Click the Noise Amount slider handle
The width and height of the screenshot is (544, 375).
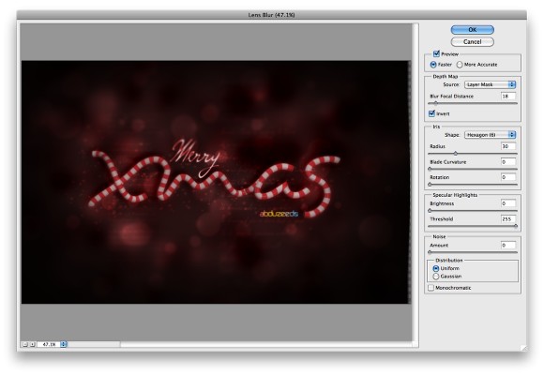click(x=430, y=252)
